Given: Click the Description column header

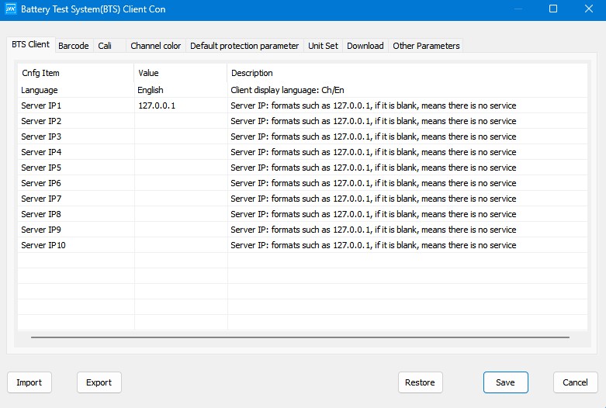Looking at the screenshot, I should click(407, 73).
